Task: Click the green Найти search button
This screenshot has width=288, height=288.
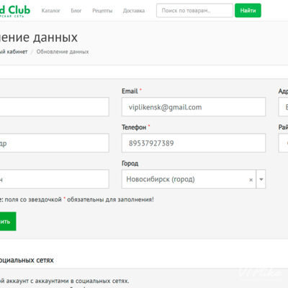Action: 248,11
